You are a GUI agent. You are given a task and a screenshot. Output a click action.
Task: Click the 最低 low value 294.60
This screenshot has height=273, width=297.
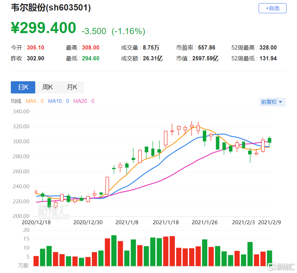[90, 58]
